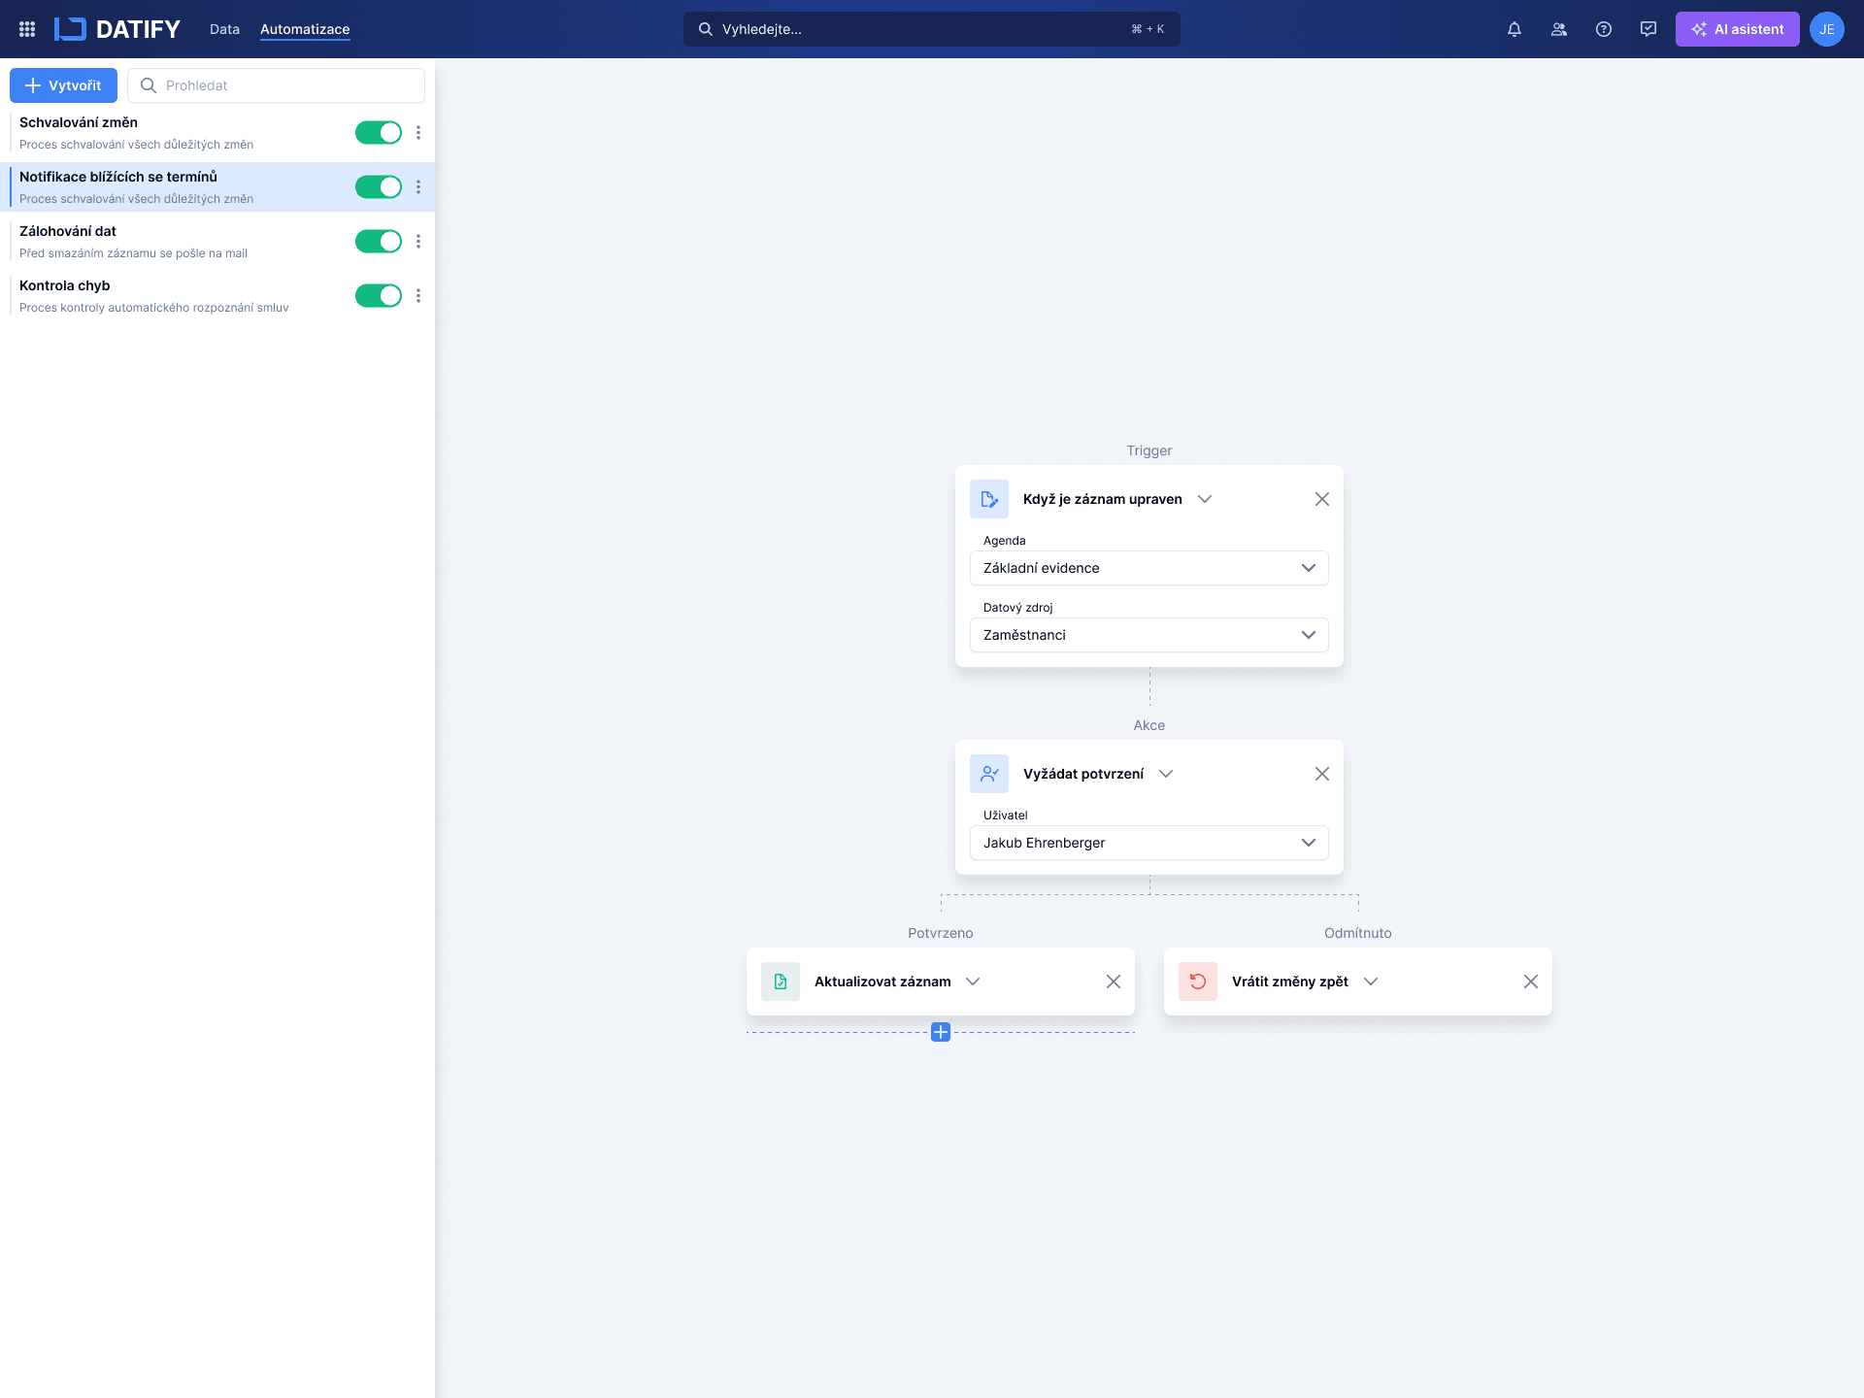Open options menu for Zálohování dat

[418, 241]
